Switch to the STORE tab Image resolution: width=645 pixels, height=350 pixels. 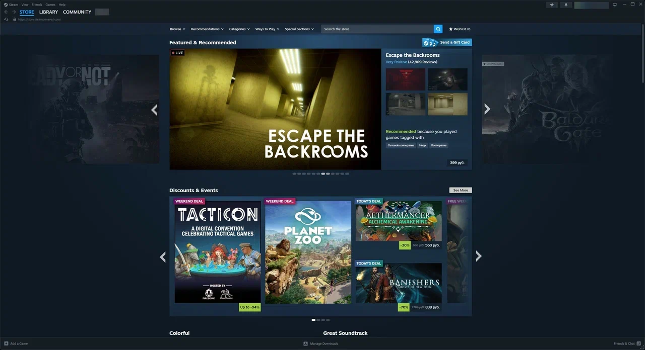click(27, 12)
